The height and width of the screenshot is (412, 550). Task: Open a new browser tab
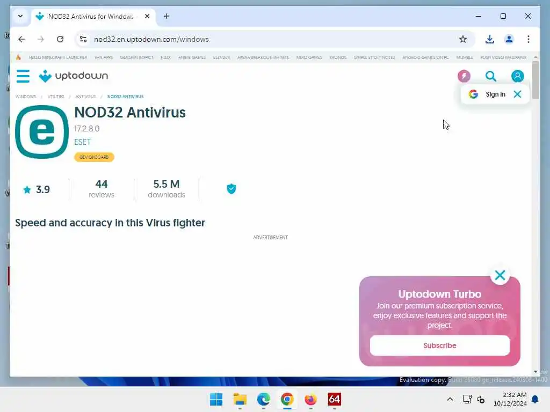[x=167, y=16]
